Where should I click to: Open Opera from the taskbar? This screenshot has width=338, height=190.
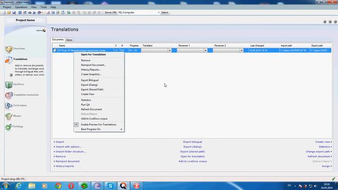click(71, 186)
